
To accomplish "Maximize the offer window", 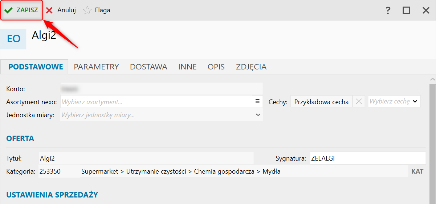I will pos(406,10).
